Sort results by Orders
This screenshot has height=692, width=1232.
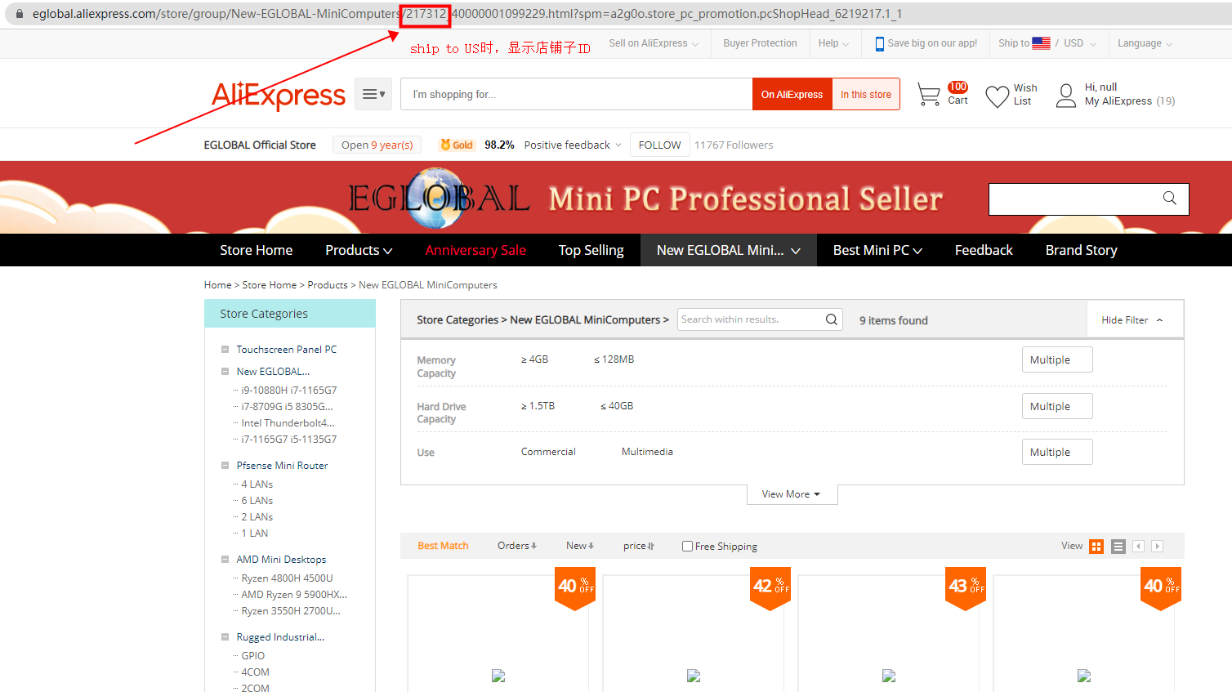click(517, 546)
